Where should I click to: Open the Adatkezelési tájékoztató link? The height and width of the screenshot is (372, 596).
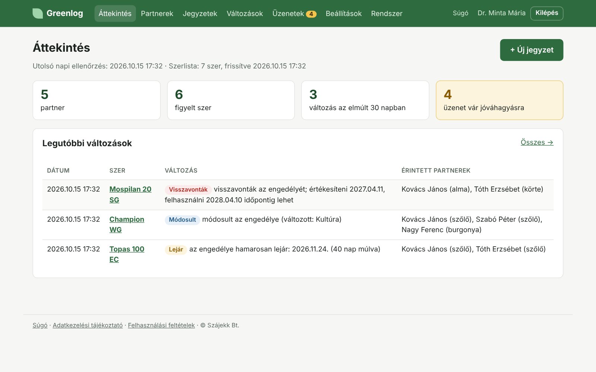pyautogui.click(x=88, y=325)
